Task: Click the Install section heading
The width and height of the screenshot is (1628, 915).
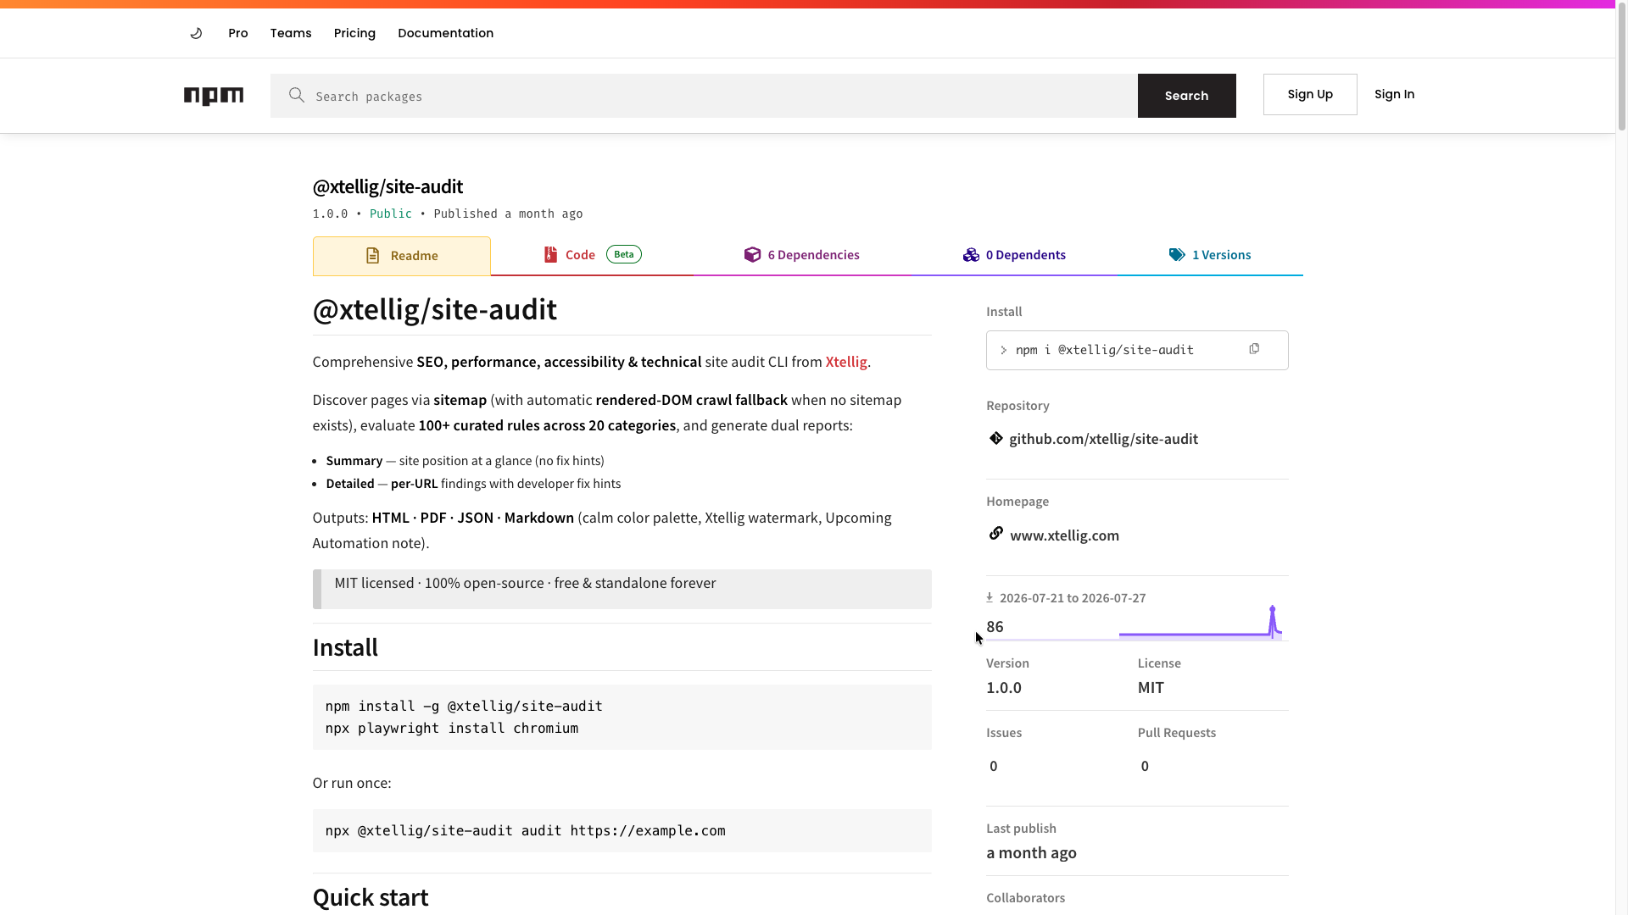Action: [x=345, y=647]
